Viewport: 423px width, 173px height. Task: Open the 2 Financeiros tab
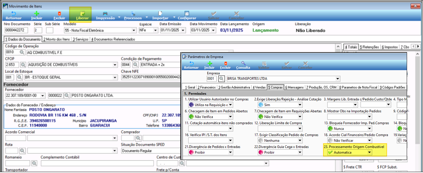pos(206,87)
